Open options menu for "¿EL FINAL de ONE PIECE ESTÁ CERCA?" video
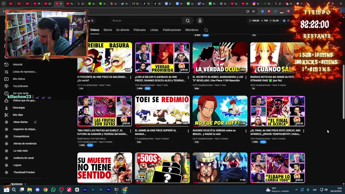This screenshot has height=194, width=345. coord(303,131)
